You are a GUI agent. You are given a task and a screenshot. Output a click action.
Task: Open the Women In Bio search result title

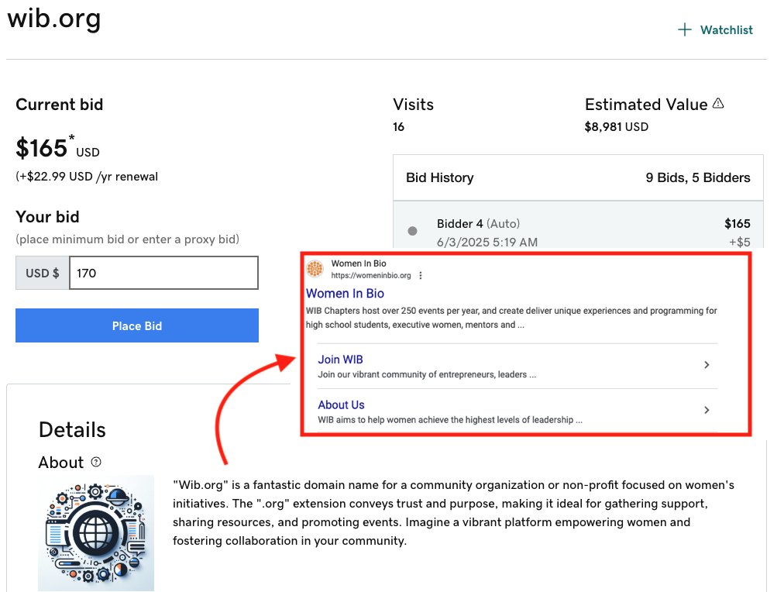345,294
